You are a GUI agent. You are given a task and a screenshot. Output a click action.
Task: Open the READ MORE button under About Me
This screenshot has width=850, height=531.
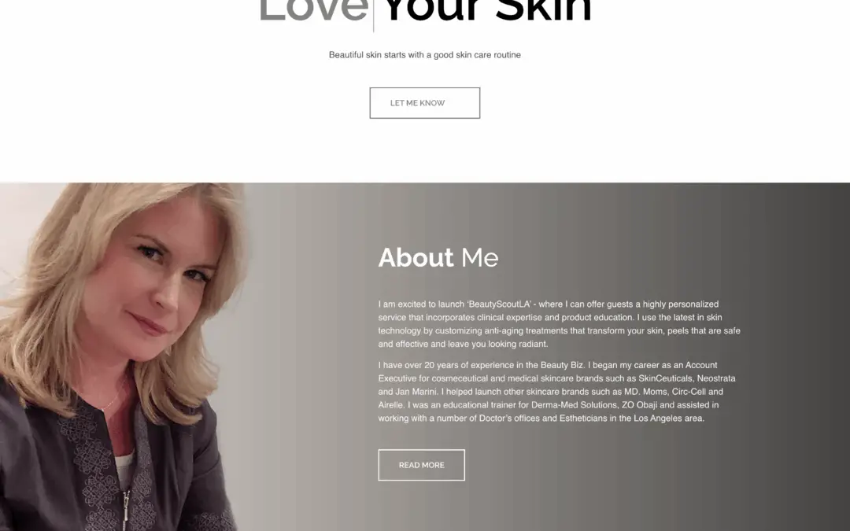click(x=421, y=465)
